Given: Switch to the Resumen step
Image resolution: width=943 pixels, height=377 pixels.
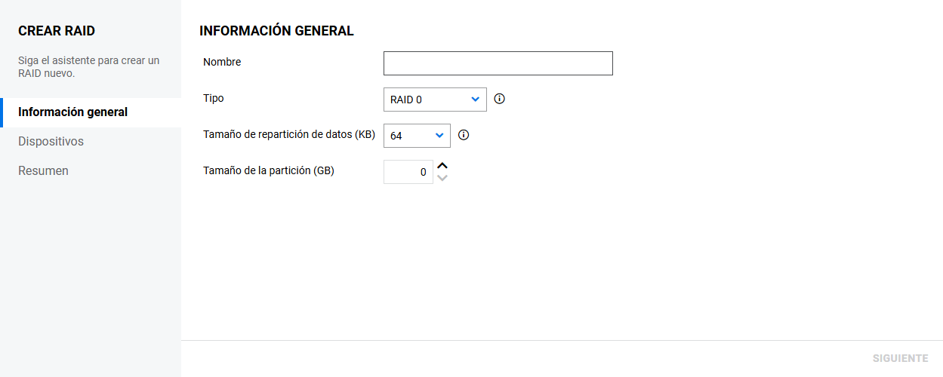Looking at the screenshot, I should tap(44, 171).
